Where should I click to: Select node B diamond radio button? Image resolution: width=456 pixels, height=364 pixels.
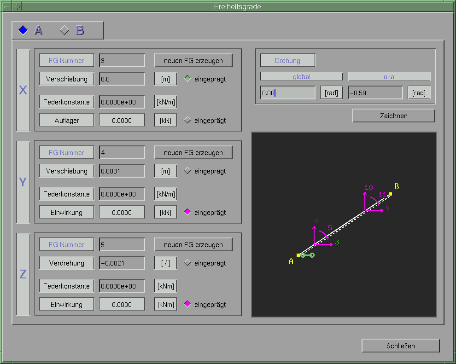[x=64, y=30]
